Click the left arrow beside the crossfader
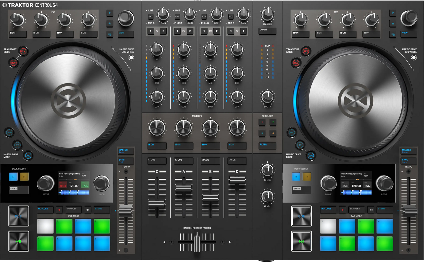Image resolution: width=424 pixels, height=262 pixels. click(164, 242)
